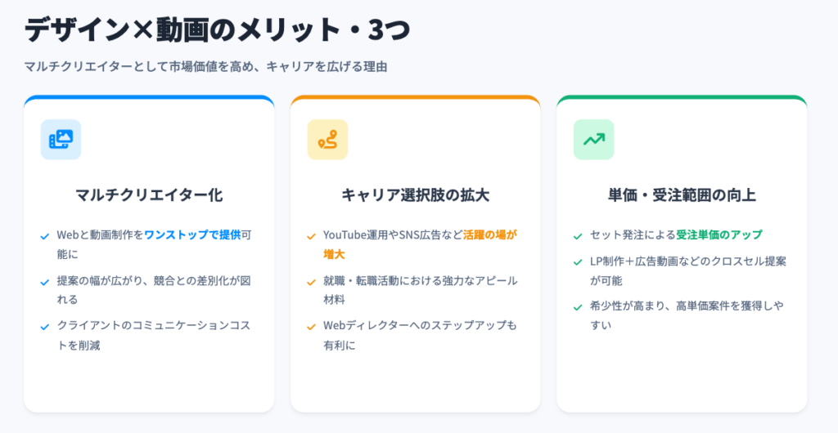Click checkmark beside クライアントのコミュニケーション bullet

tap(45, 327)
